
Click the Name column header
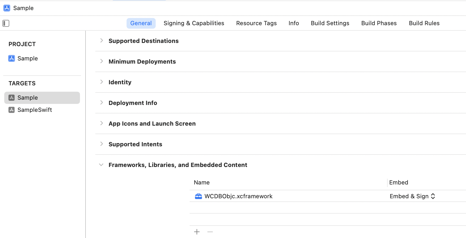coord(202,182)
